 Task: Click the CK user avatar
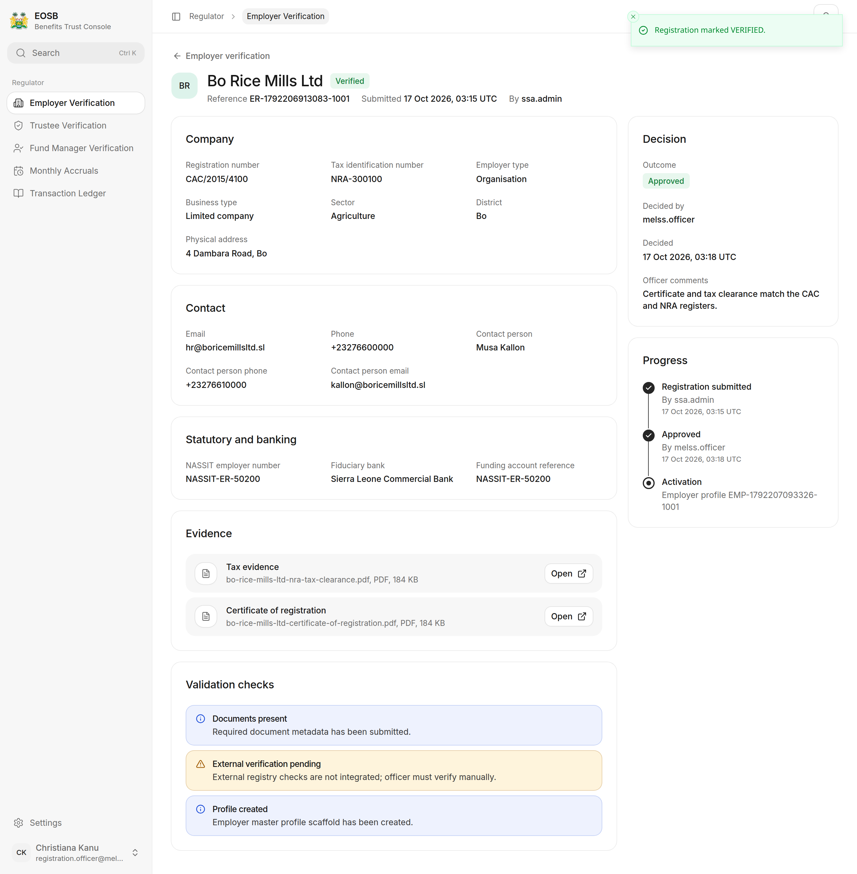coord(21,852)
